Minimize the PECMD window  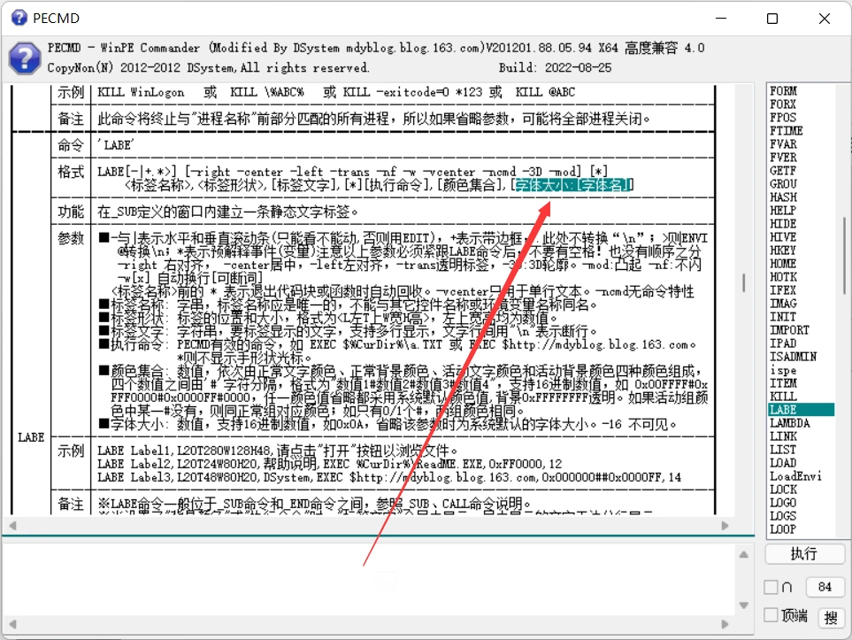coord(721,19)
